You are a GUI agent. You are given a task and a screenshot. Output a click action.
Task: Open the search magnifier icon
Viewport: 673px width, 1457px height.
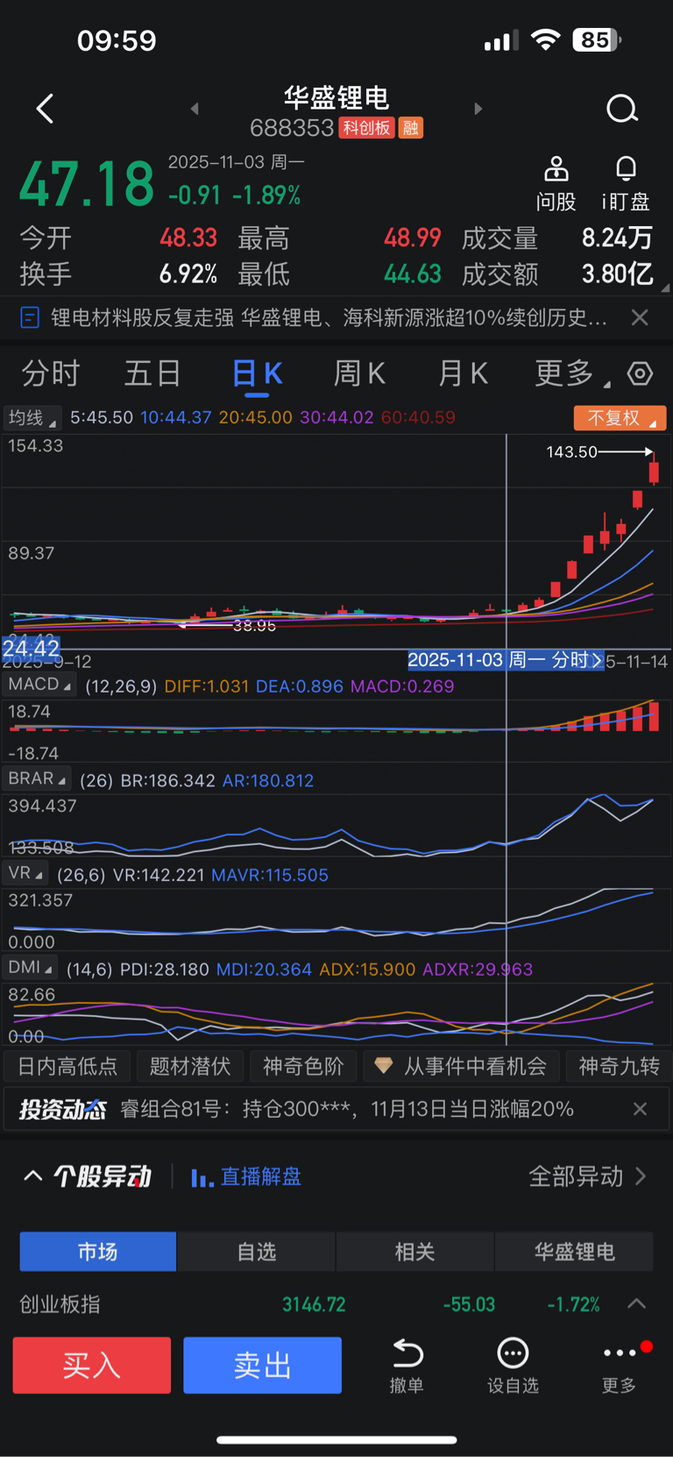(x=622, y=110)
